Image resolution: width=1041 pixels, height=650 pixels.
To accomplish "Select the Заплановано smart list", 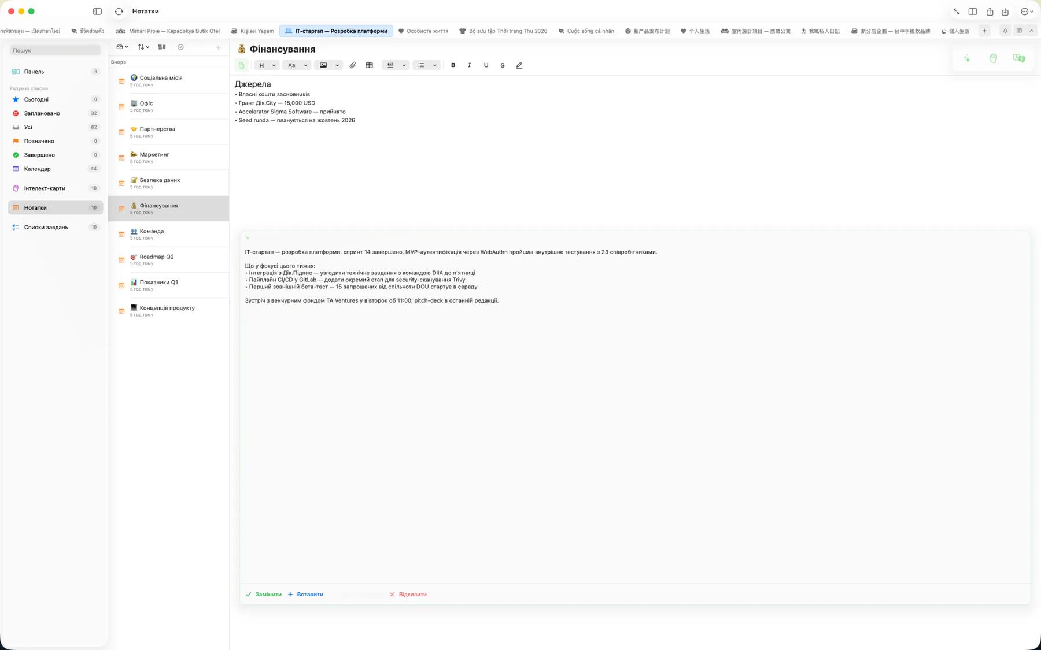I will tap(56, 113).
